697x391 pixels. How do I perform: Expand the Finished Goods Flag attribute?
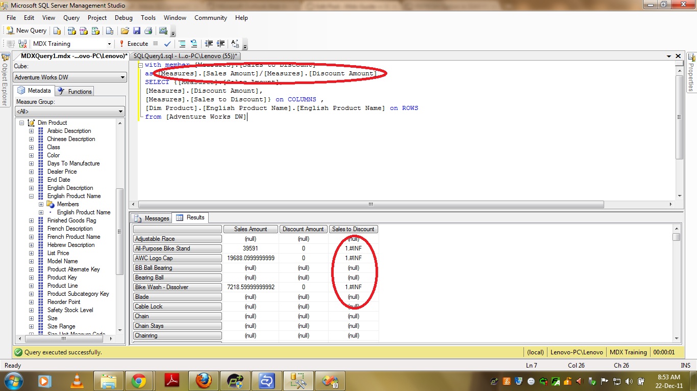click(x=31, y=220)
